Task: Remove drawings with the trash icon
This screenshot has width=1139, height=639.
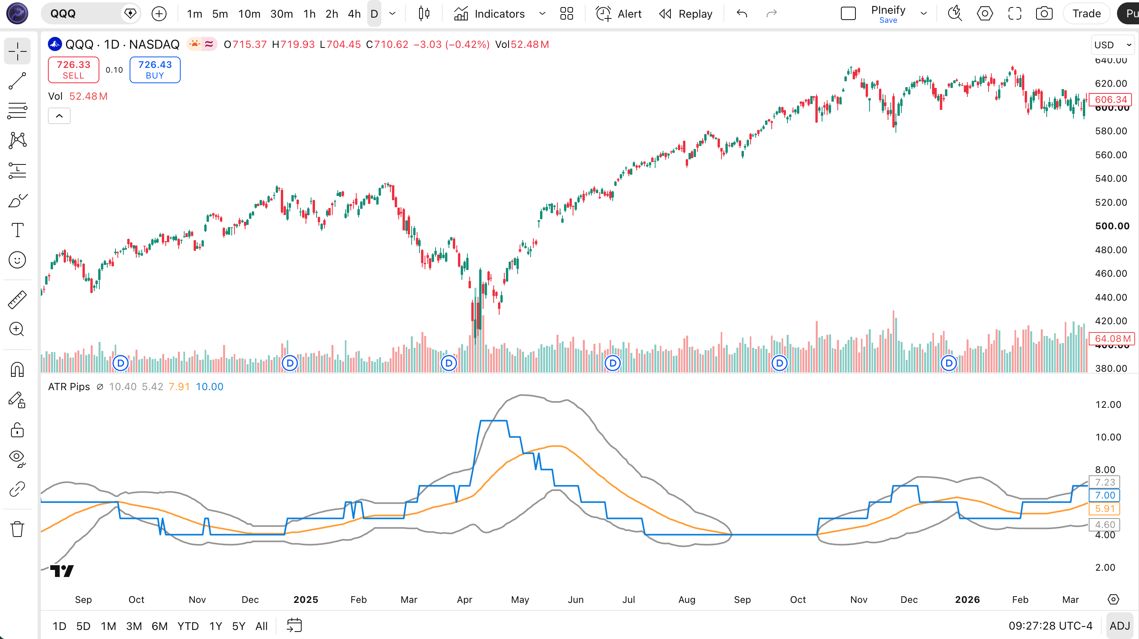Action: point(17,529)
